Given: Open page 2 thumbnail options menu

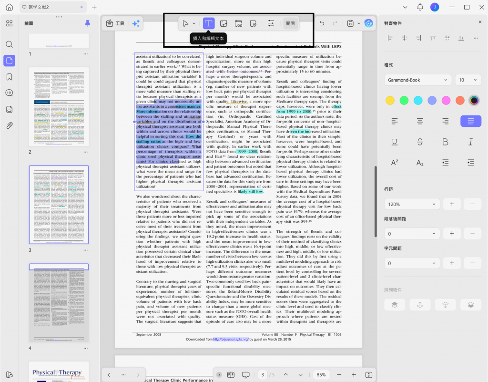Looking at the screenshot, I should click(86, 152).
